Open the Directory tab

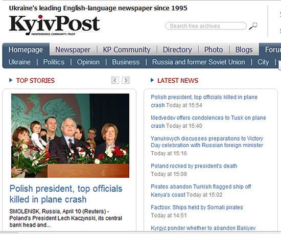177,50
